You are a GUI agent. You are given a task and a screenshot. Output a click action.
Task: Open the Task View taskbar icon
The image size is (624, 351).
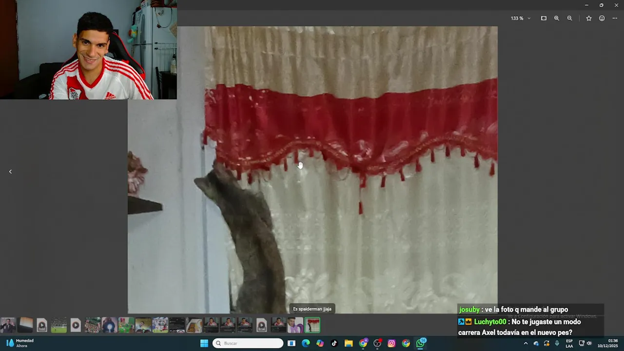click(291, 343)
